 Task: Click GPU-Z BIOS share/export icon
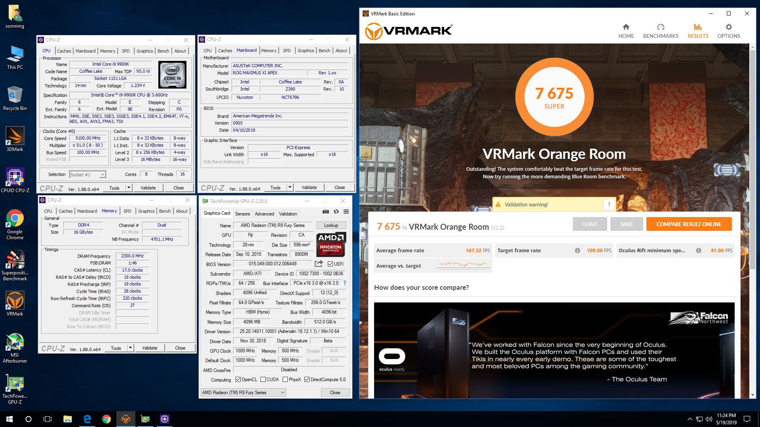point(319,264)
